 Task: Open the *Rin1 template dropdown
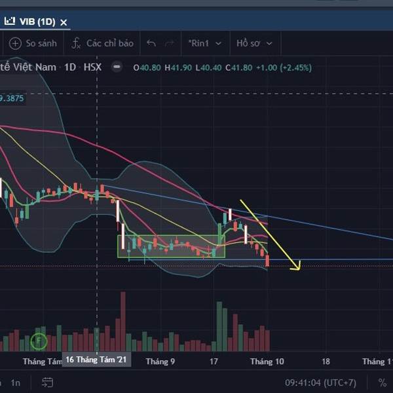pyautogui.click(x=205, y=43)
